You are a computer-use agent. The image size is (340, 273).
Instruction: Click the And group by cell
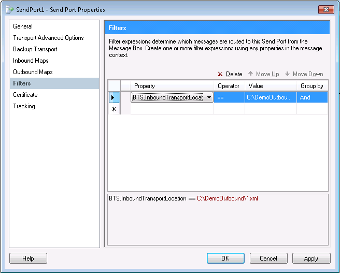pos(312,97)
